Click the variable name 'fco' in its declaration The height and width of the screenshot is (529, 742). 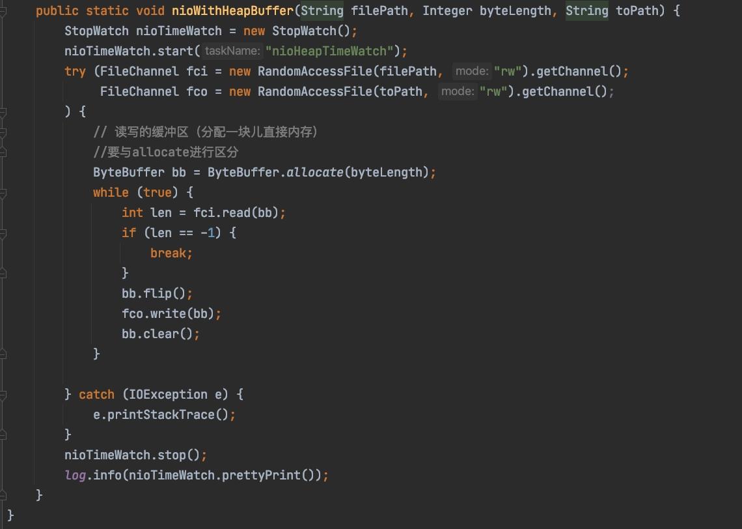197,91
